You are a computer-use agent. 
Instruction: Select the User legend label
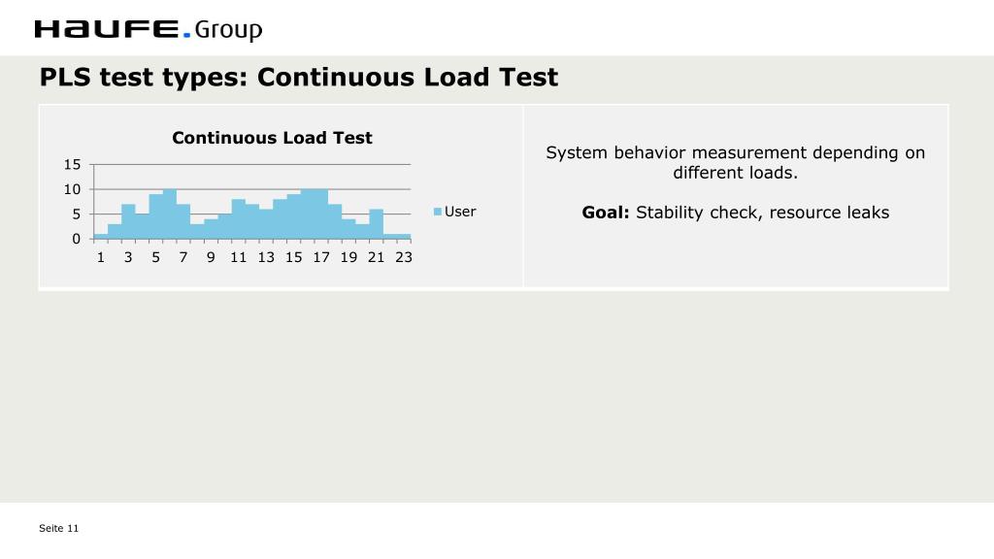click(459, 212)
